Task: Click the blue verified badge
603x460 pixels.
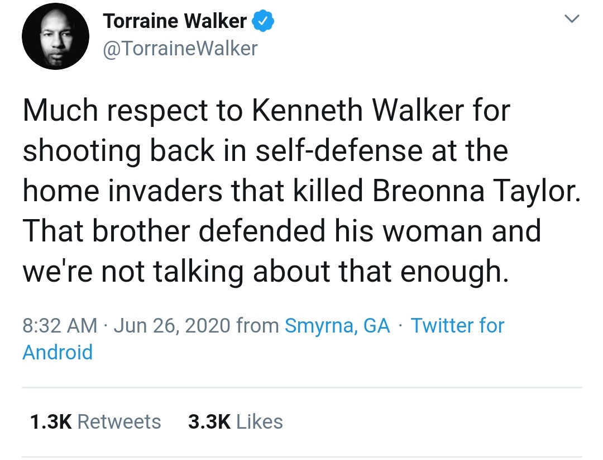Action: pos(262,21)
